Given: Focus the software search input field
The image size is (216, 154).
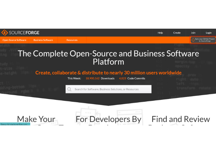Looking at the screenshot, I should (x=109, y=89).
